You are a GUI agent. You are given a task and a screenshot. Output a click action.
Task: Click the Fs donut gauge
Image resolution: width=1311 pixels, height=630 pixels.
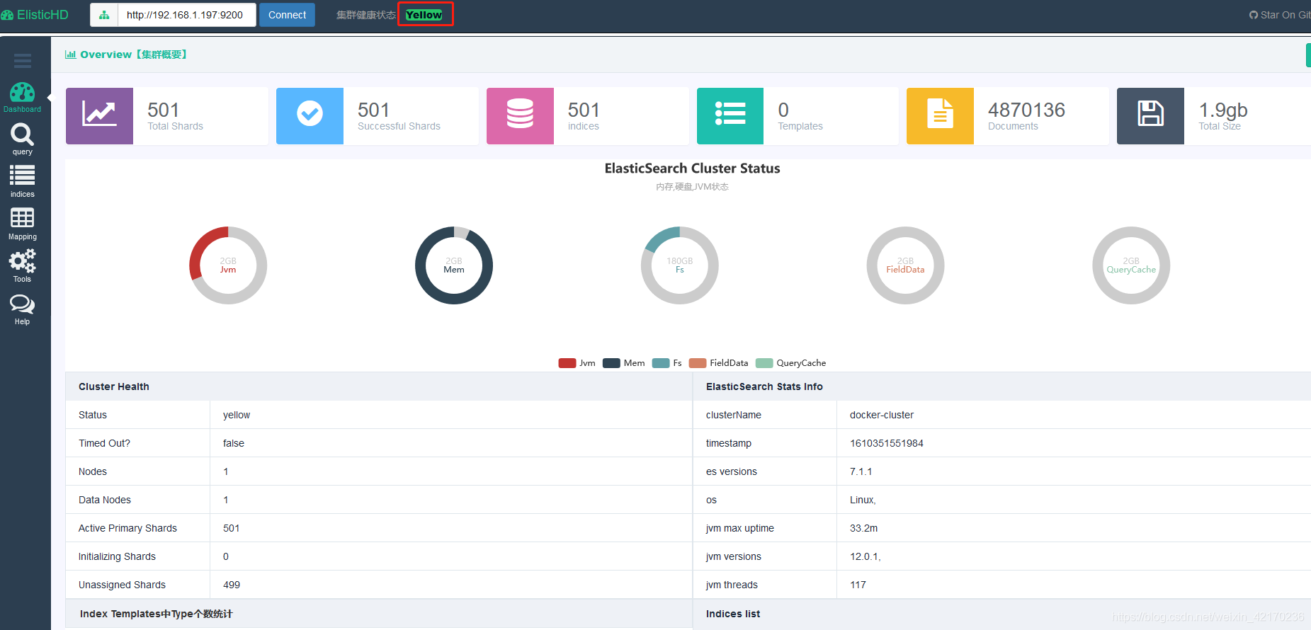[x=680, y=265]
